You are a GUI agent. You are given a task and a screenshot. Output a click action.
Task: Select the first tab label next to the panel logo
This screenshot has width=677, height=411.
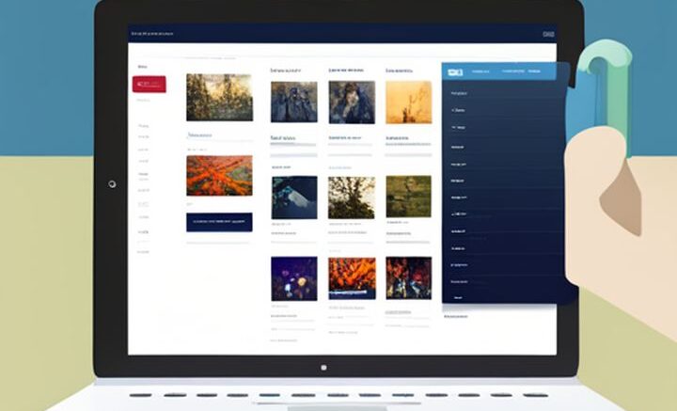point(480,71)
